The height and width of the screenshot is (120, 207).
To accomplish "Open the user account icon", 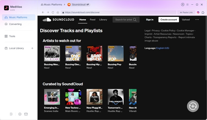I will (183, 5).
